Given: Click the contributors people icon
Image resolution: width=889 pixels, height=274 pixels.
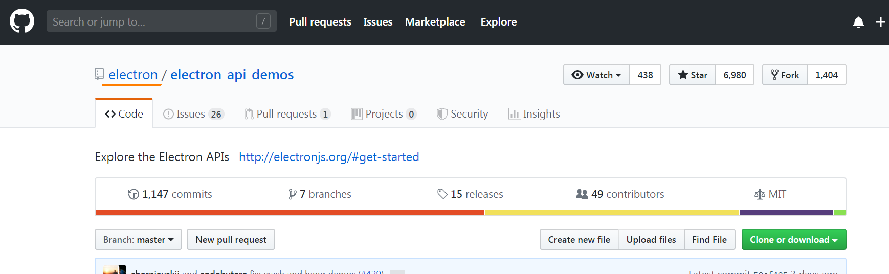Looking at the screenshot, I should tap(582, 194).
